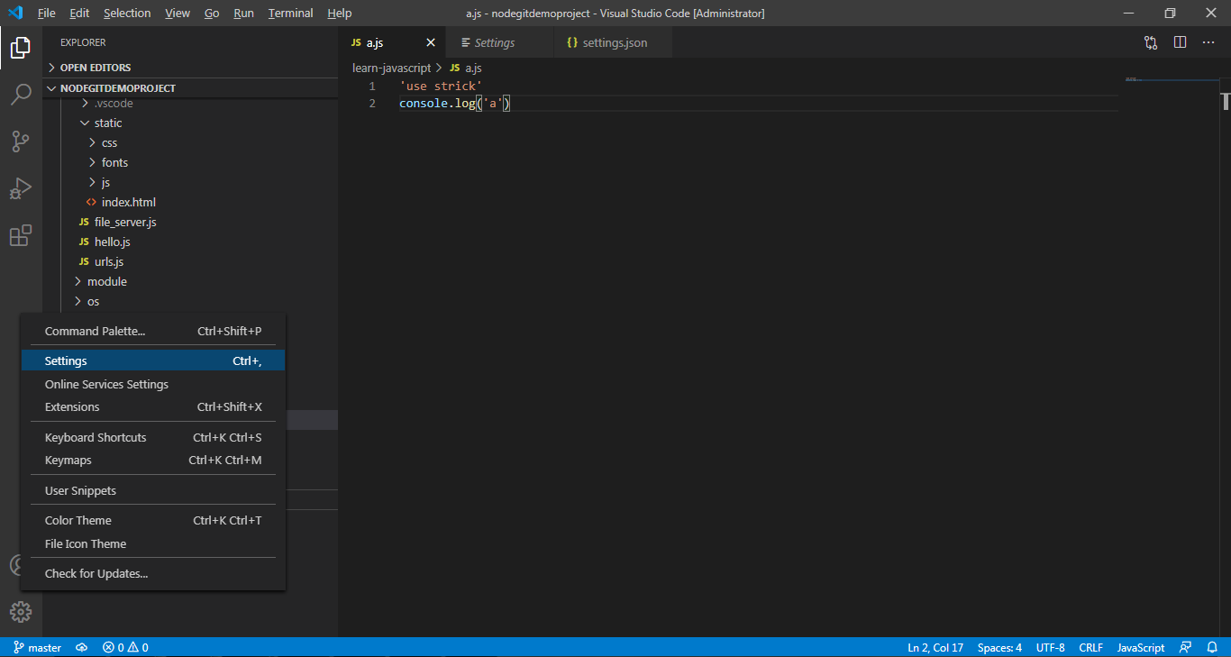Click learn-javascript in the breadcrumb
Image resolution: width=1231 pixels, height=657 pixels.
pos(391,68)
